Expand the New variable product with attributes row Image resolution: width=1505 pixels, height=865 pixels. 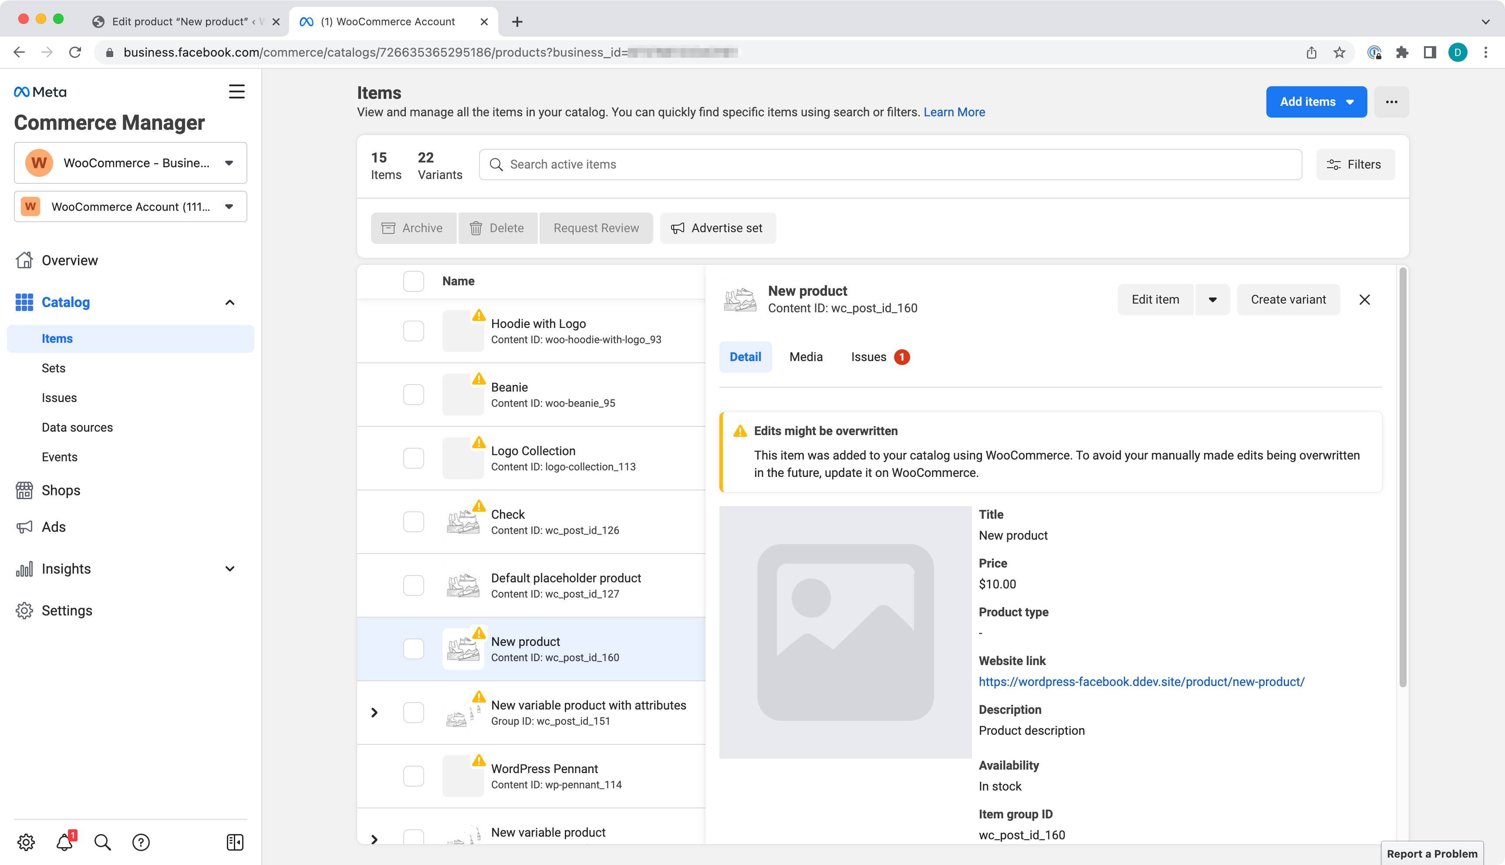[x=374, y=712]
